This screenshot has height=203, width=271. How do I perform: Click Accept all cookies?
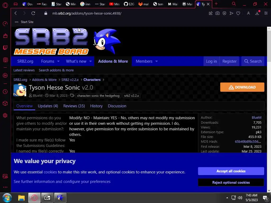click(x=231, y=171)
